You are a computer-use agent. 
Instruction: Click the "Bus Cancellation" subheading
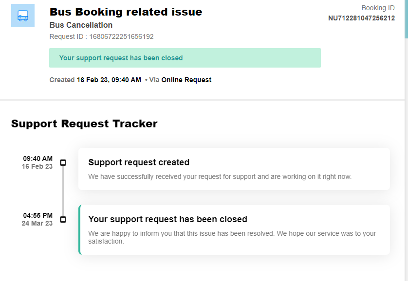pos(81,25)
